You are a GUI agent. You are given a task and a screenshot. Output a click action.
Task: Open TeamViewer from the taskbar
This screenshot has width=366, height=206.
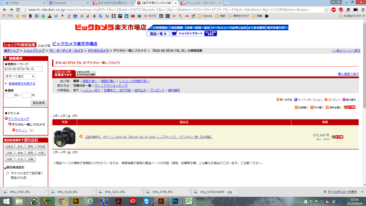147,201
